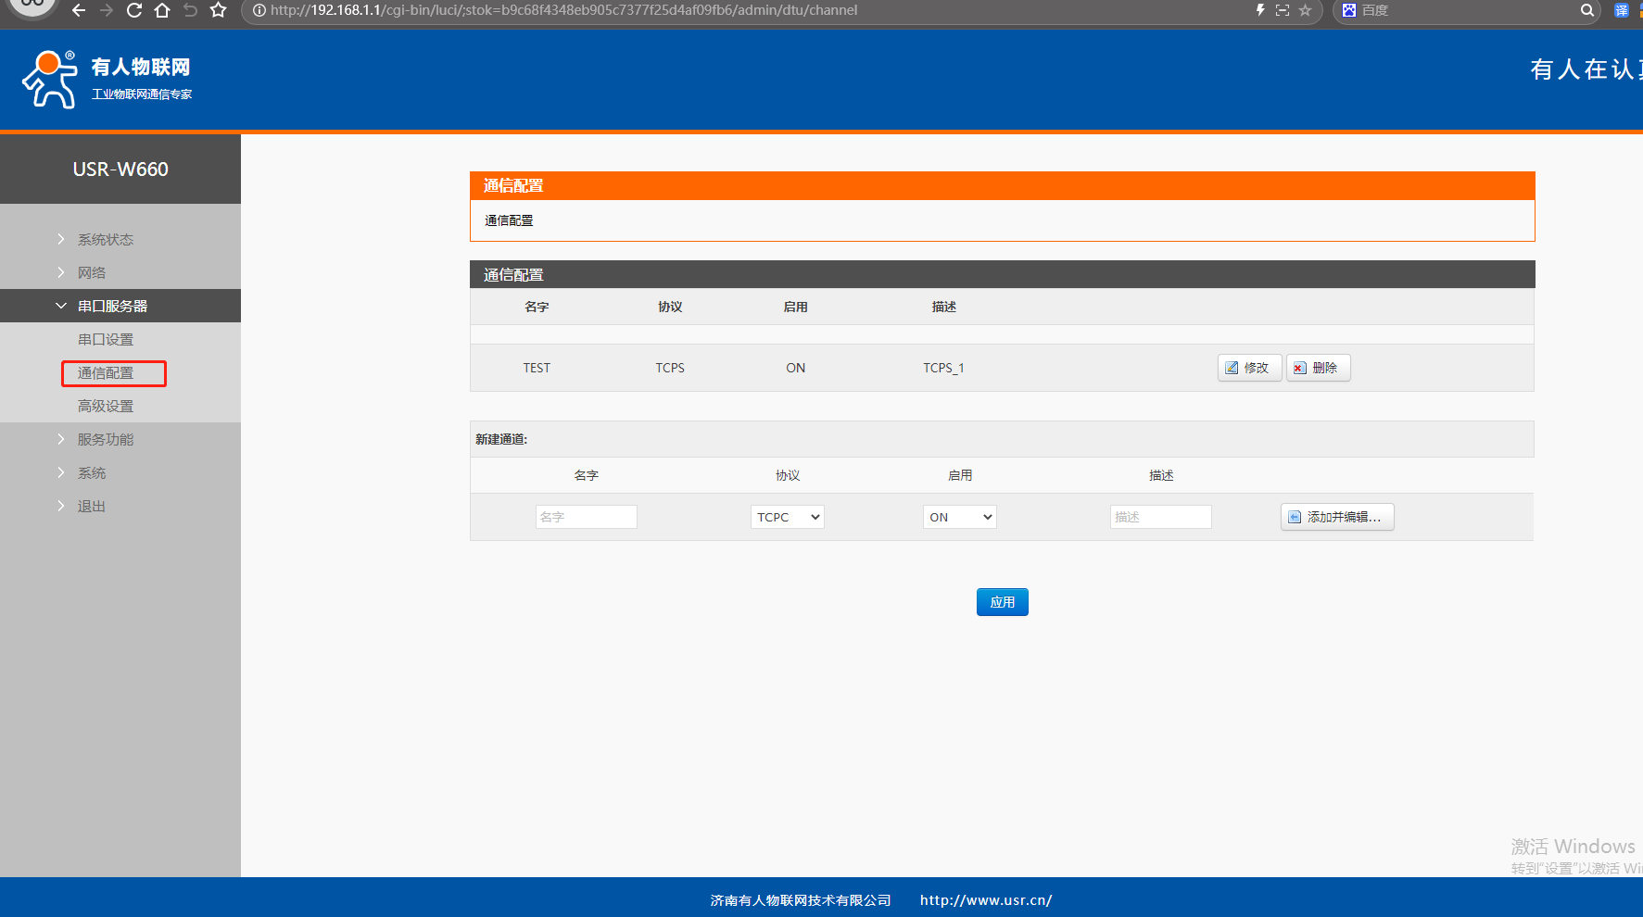This screenshot has width=1643, height=917.
Task: Open the 高级设置 menu item
Action: coord(106,407)
